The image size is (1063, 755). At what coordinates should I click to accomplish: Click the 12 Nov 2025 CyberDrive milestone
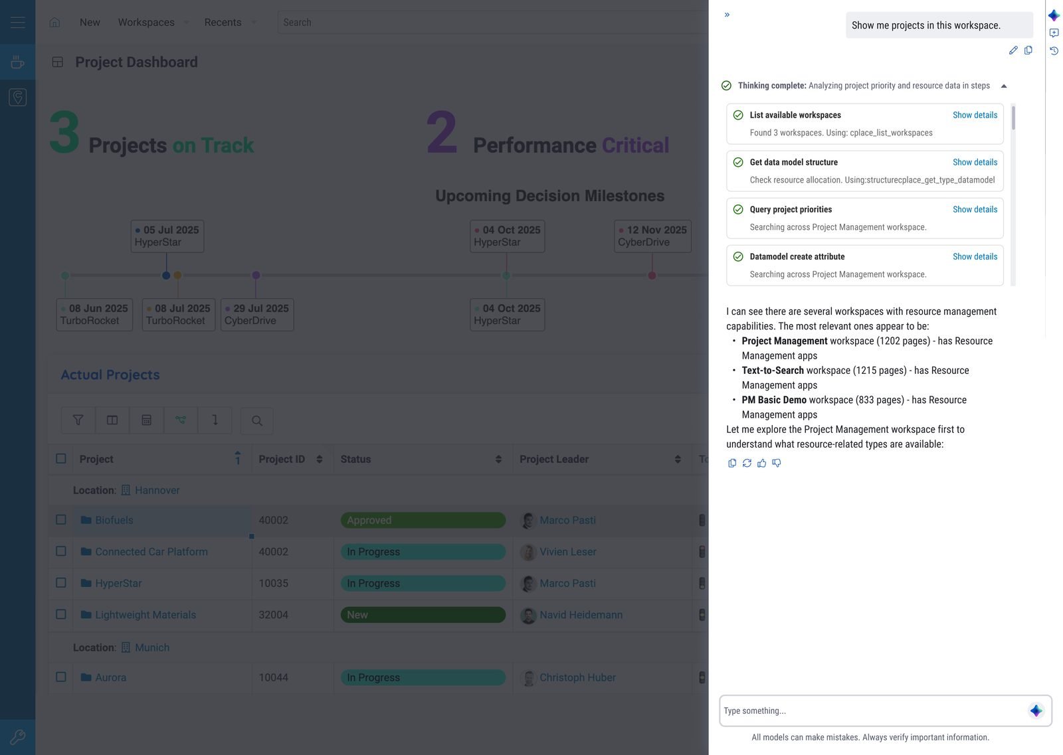click(x=652, y=236)
